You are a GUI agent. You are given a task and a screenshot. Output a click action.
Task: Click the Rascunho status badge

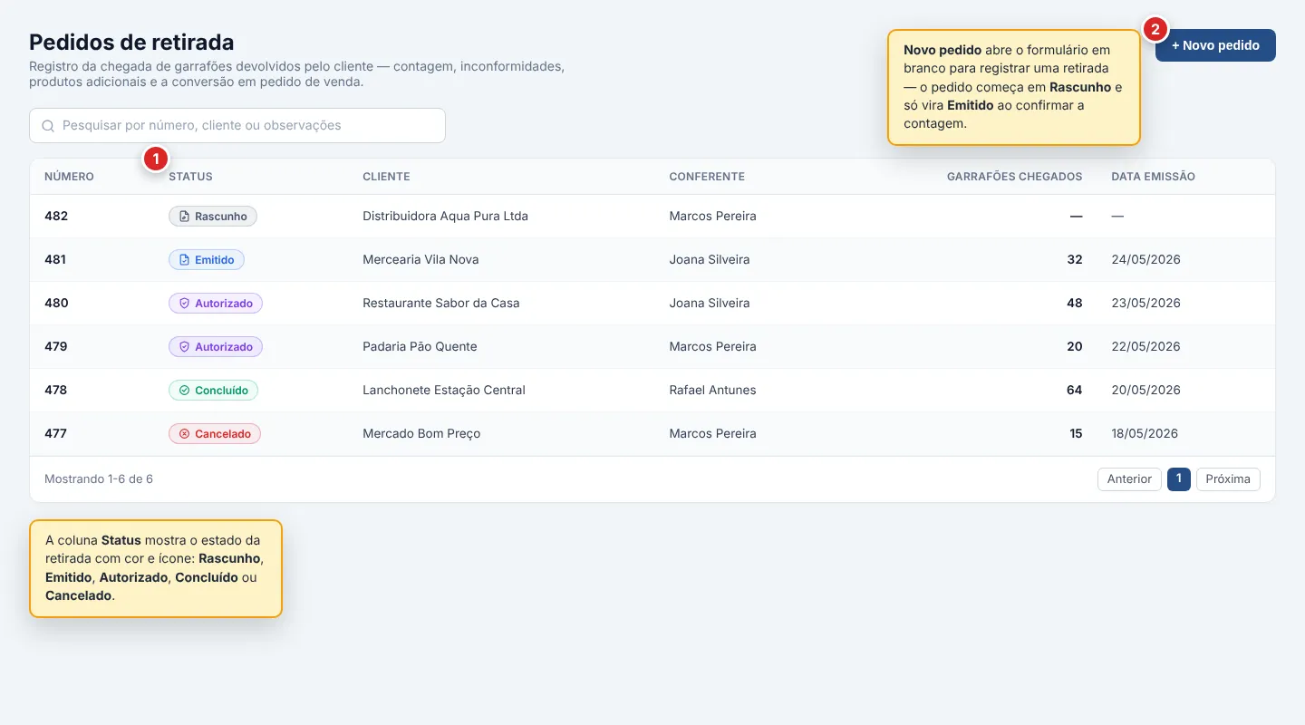pos(213,217)
